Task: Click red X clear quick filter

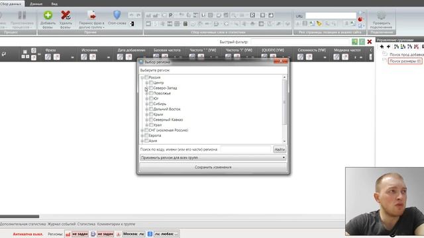Action: click(370, 42)
